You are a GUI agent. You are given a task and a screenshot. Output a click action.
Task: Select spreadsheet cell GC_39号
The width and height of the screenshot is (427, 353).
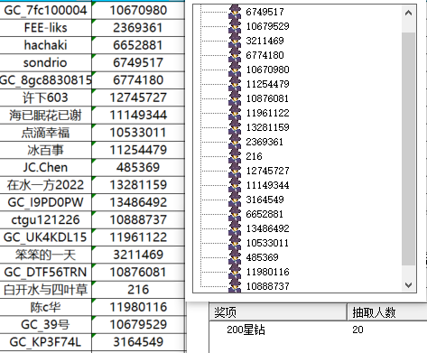(45, 325)
